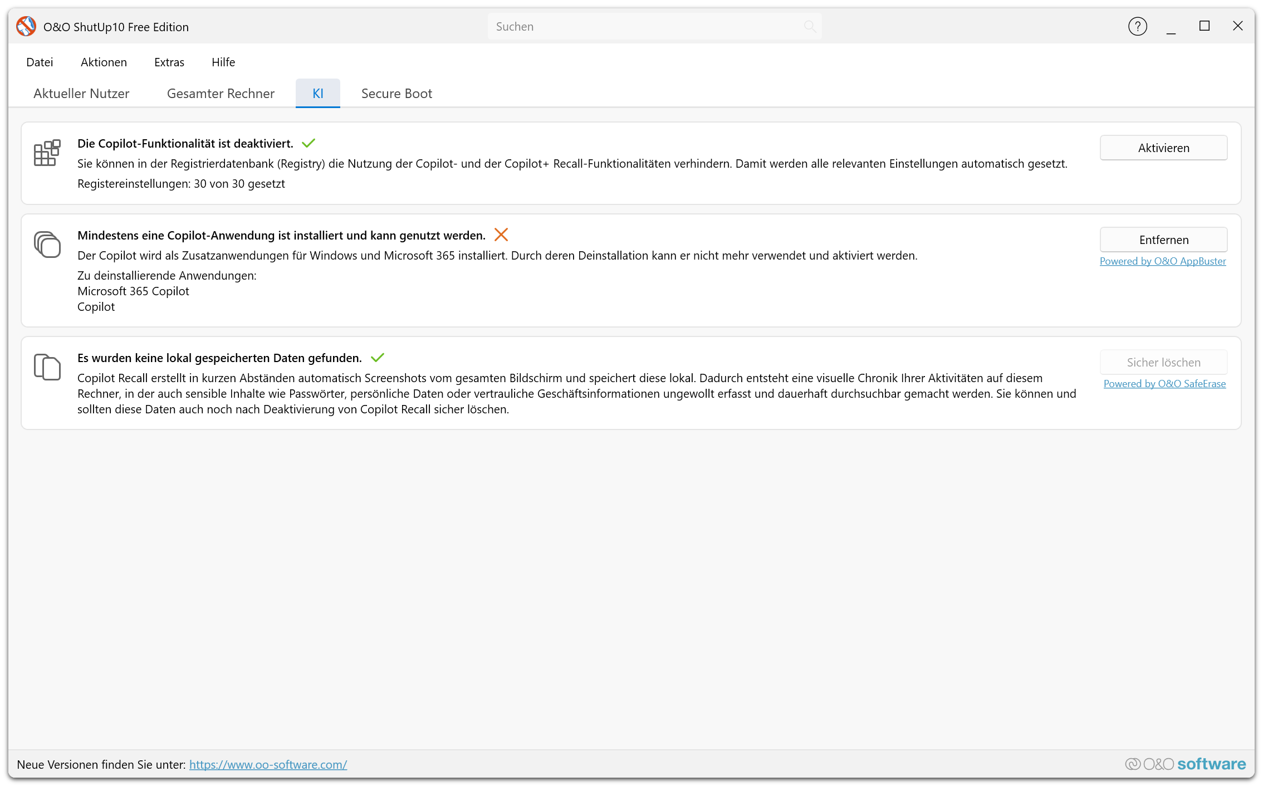Viewport: 1263px width, 786px height.
Task: Click the green checkmark beside Copilot-Funktionalität
Action: pyautogui.click(x=309, y=143)
